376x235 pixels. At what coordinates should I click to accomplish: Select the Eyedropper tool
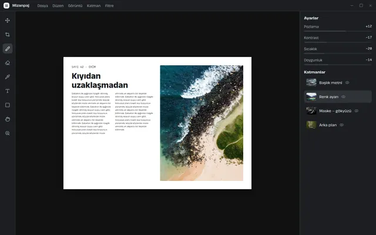pyautogui.click(x=8, y=77)
